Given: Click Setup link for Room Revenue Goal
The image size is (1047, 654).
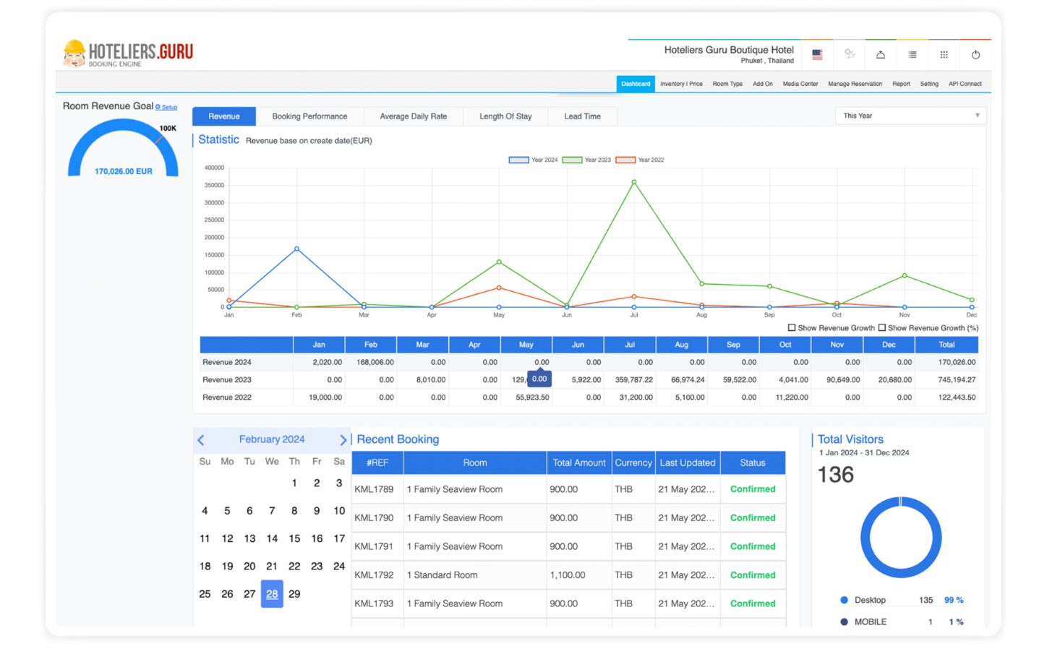Looking at the screenshot, I should point(168,108).
